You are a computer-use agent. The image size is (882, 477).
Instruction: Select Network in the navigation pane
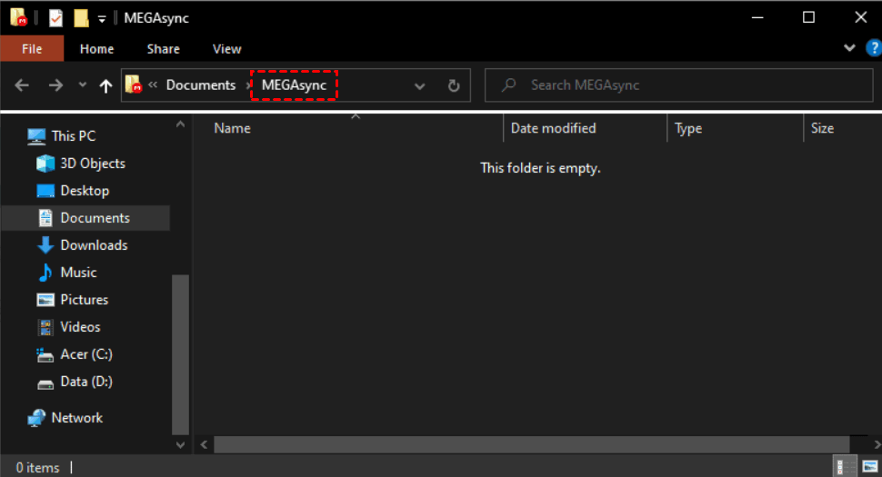pos(77,417)
